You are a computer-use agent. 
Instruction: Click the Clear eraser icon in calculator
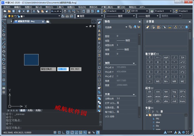(148, 27)
